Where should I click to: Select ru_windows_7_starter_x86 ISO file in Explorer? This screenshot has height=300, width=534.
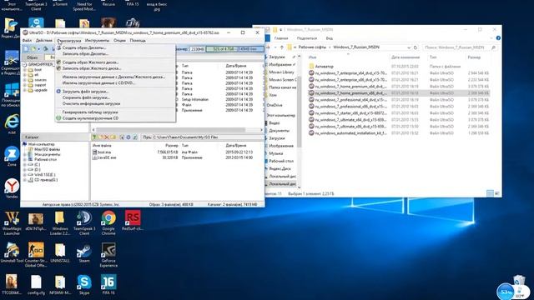[x=348, y=113]
